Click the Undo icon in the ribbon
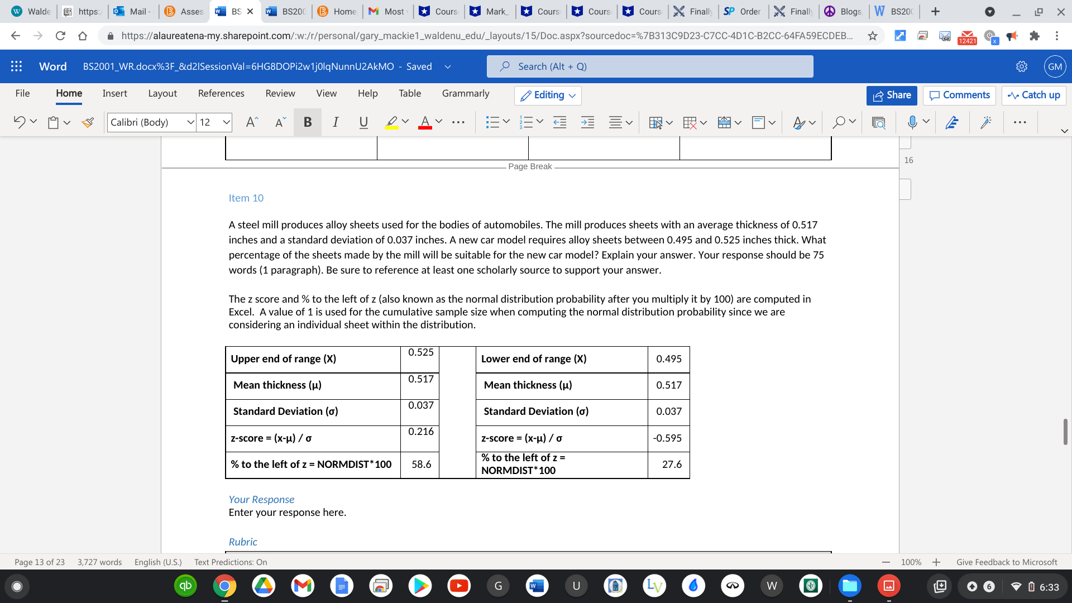Image resolution: width=1072 pixels, height=603 pixels. [19, 122]
